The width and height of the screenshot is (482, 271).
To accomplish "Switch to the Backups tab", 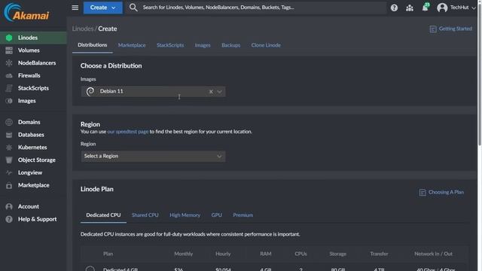I will click(x=231, y=45).
